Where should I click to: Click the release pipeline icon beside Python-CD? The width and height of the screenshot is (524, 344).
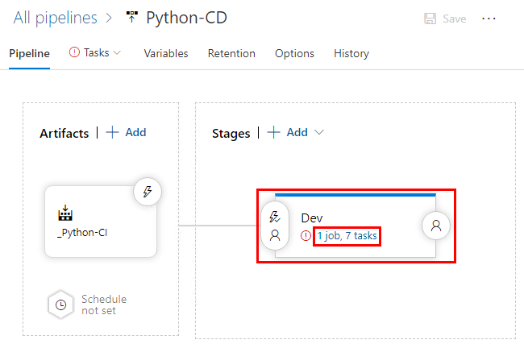[132, 17]
